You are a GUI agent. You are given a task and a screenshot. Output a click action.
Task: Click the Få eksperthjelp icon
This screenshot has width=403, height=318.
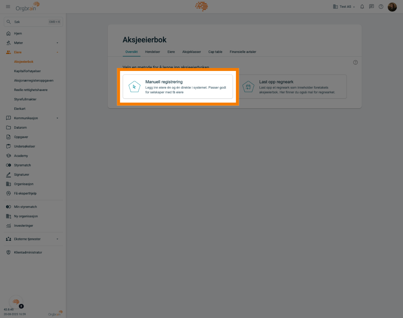[x=9, y=193]
